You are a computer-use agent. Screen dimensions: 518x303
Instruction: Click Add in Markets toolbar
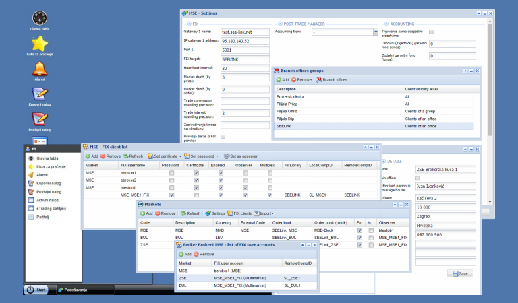pyautogui.click(x=146, y=213)
